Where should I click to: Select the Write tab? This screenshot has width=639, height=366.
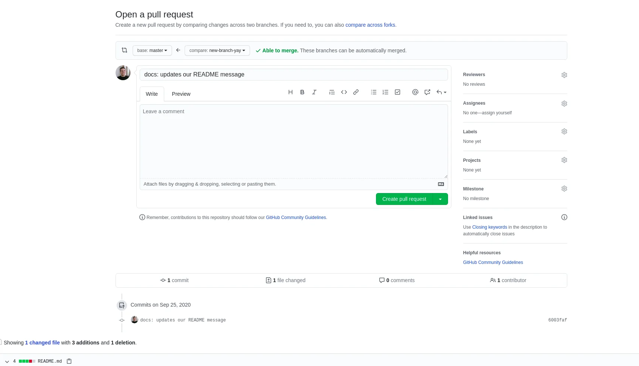[152, 94]
